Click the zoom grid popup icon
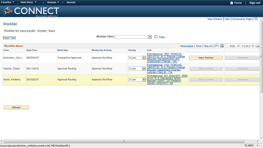 coord(216,46)
